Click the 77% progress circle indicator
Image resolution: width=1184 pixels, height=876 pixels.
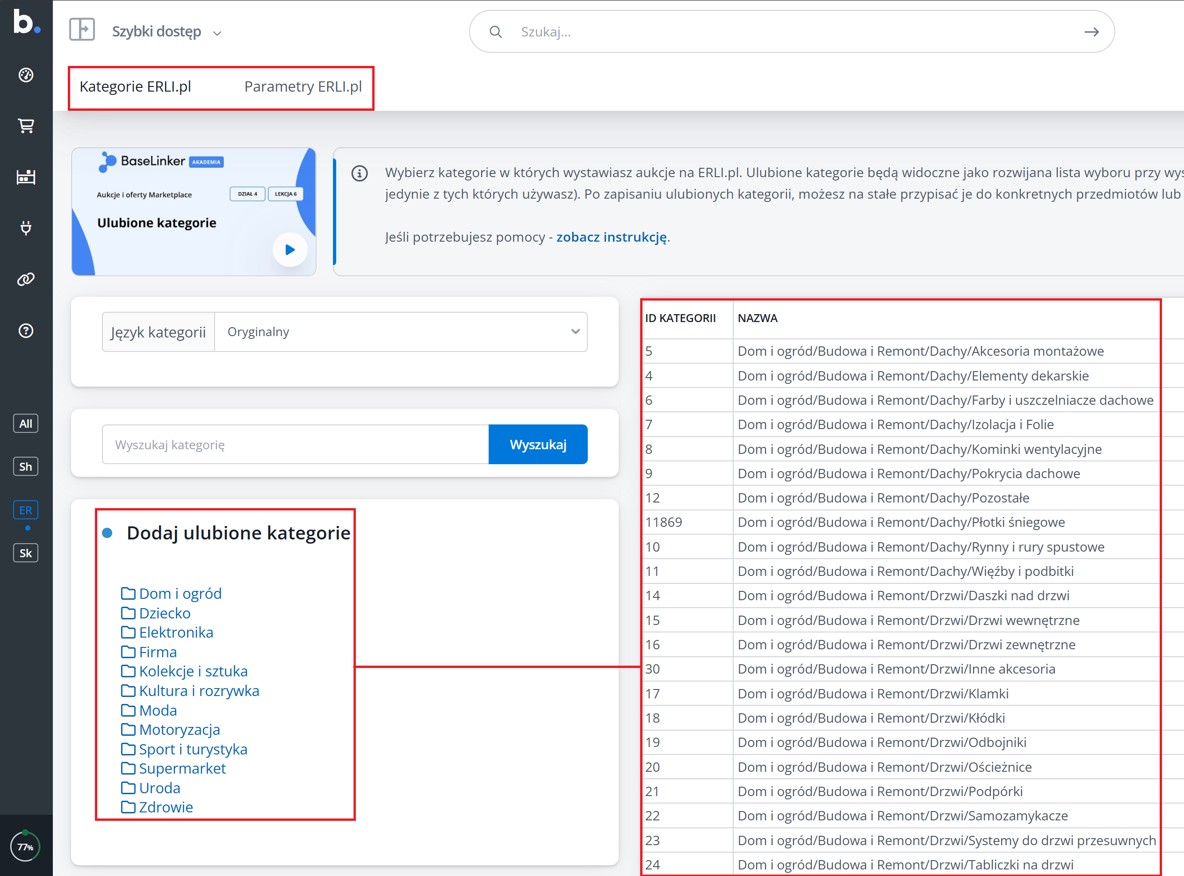pos(25,846)
